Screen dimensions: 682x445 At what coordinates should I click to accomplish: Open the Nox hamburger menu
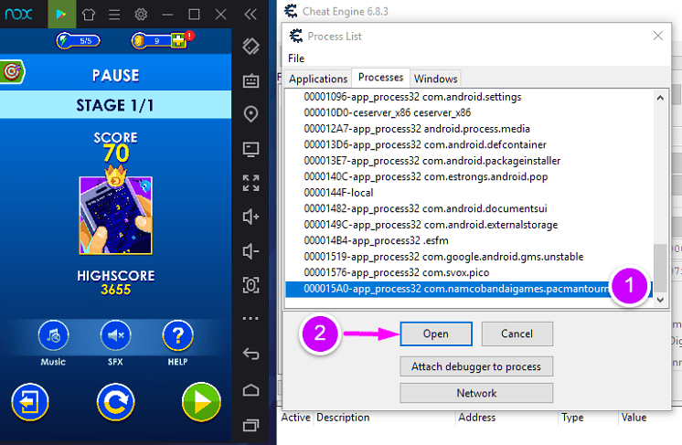[x=114, y=15]
